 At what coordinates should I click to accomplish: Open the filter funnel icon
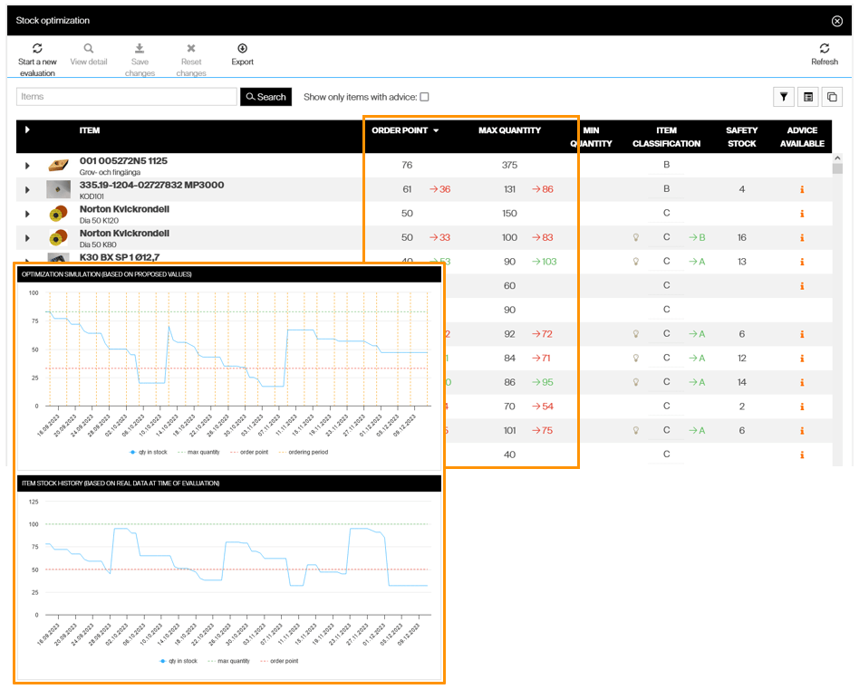coord(783,97)
